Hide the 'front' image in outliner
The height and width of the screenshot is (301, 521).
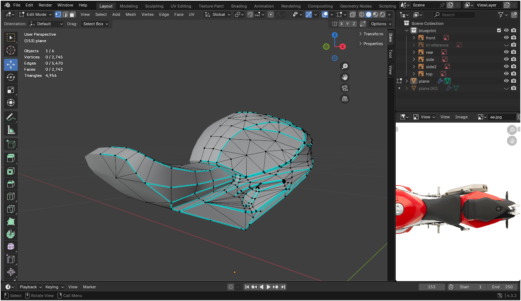coord(506,38)
